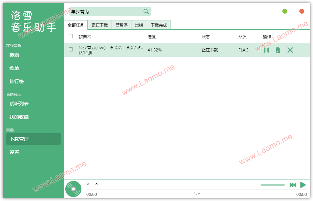
Task: Skip to next track
Action: (293, 185)
